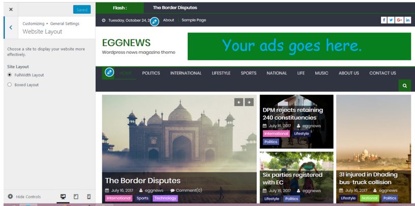Open the Facebook social icon
Image resolution: width=415 pixels, height=206 pixels.
(x=384, y=20)
